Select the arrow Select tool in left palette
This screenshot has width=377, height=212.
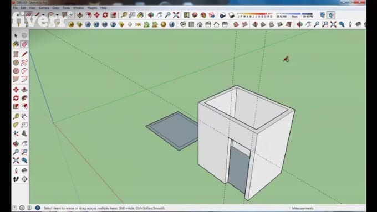point(16,35)
